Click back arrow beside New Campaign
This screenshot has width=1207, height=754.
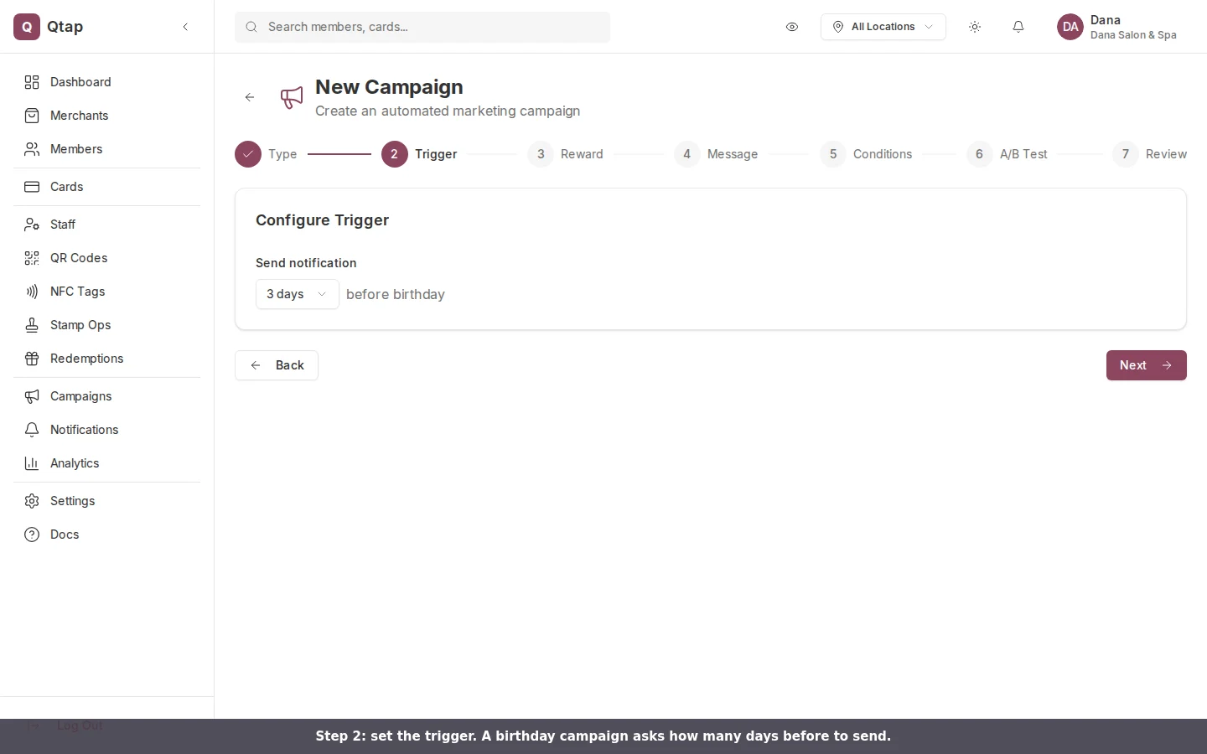pyautogui.click(x=250, y=97)
